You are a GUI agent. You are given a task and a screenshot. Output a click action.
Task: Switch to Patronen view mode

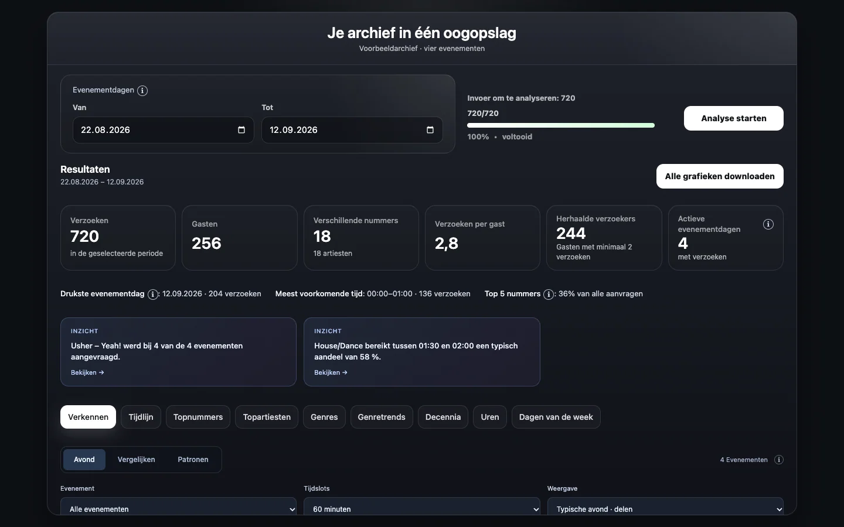pos(193,460)
